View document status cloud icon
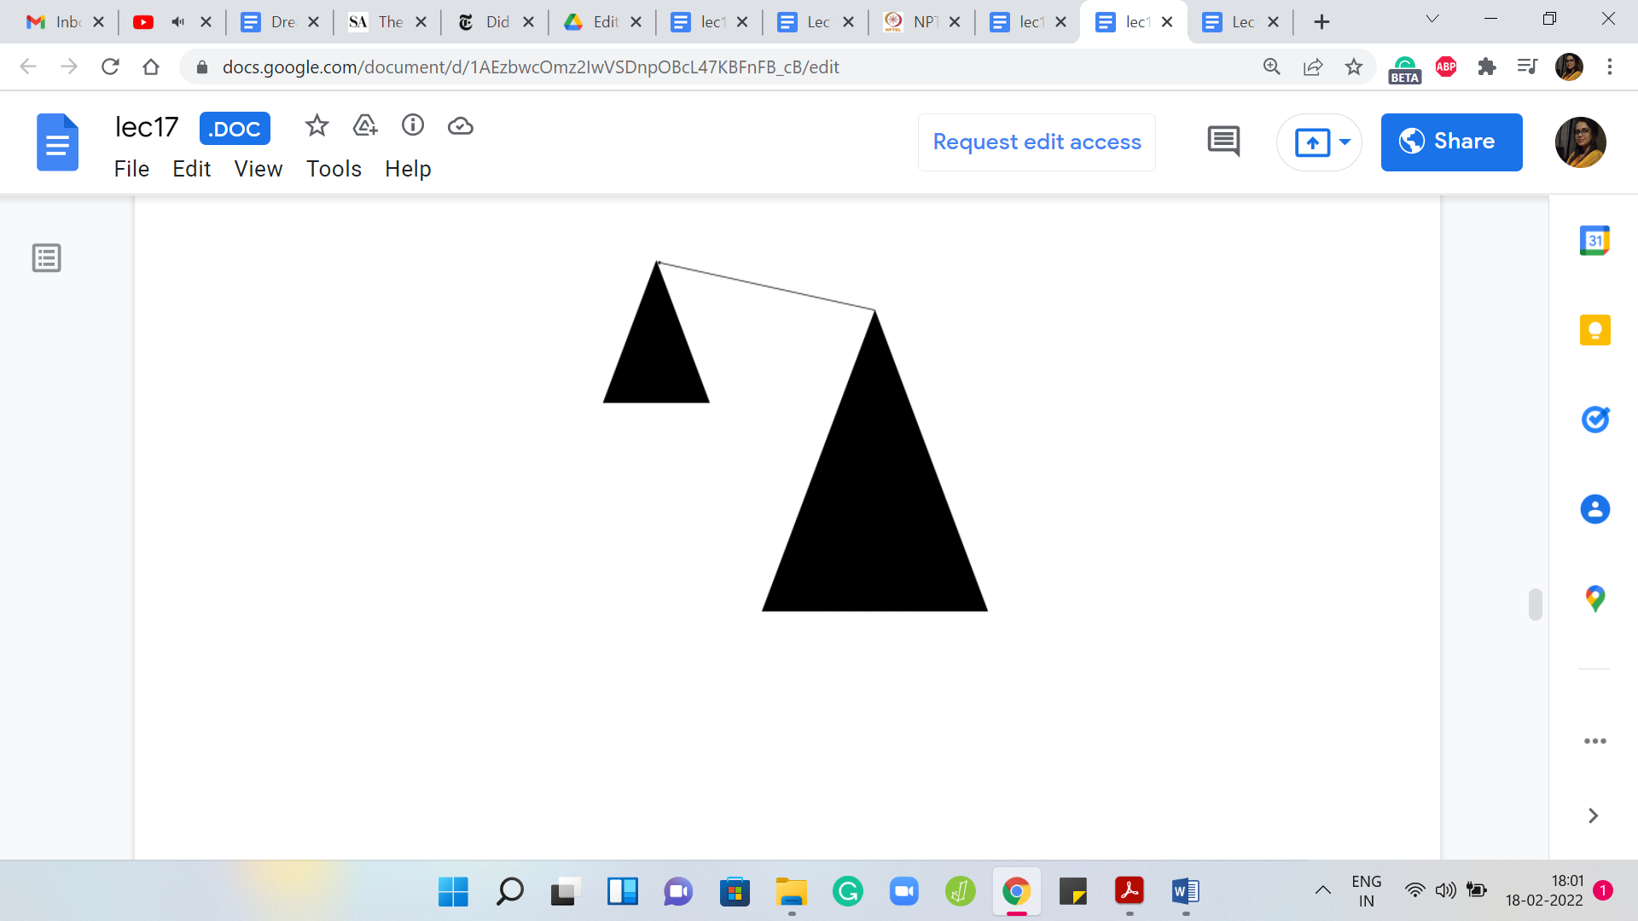The image size is (1638, 921). [x=461, y=126]
